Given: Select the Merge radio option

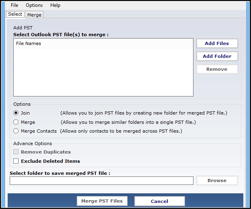Looking at the screenshot, I should (x=16, y=122).
